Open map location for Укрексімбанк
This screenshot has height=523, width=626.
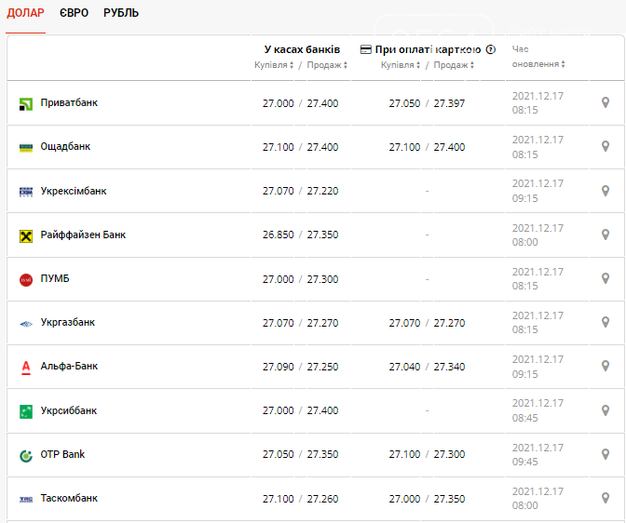pos(606,191)
